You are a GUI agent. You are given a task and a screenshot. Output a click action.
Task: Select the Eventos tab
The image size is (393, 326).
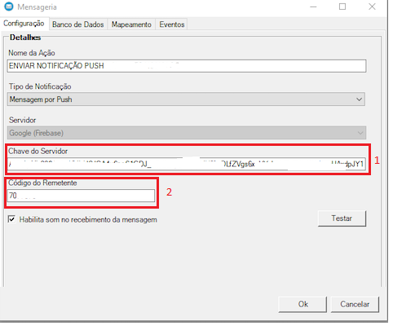click(172, 24)
